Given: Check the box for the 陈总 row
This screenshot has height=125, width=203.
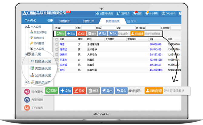Looking at the screenshot, I should (57, 44).
